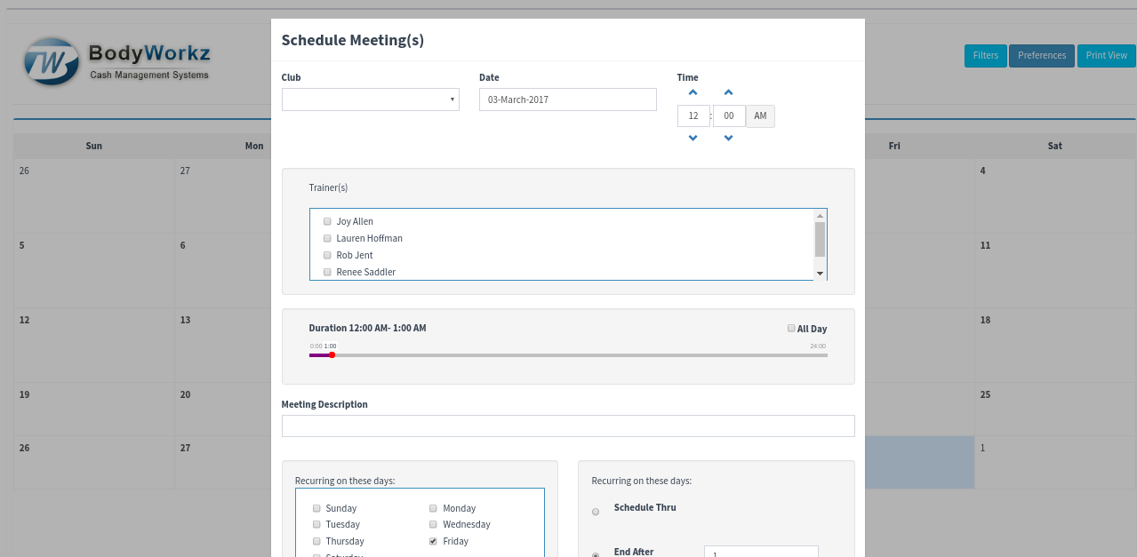This screenshot has height=557, width=1137.
Task: Check the Lauren Hoffman trainer checkbox
Action: coord(327,238)
